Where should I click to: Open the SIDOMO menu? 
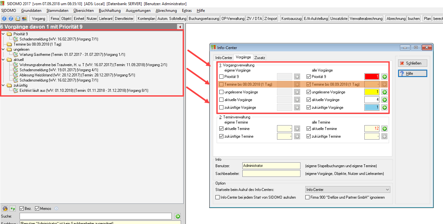tap(9, 11)
